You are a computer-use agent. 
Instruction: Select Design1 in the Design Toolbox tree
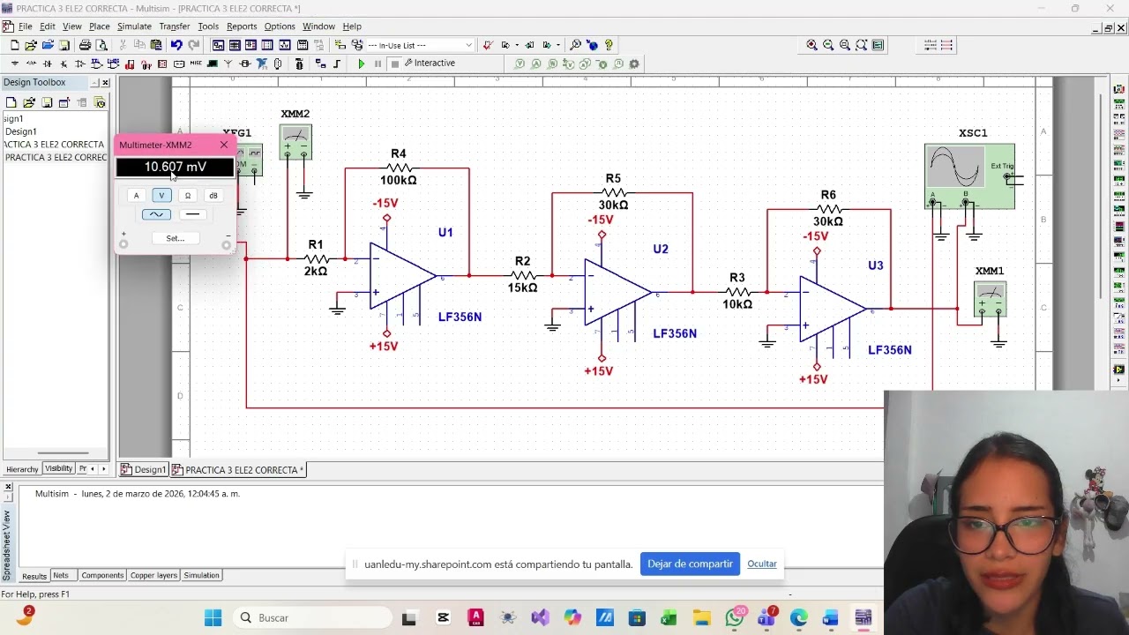click(21, 132)
